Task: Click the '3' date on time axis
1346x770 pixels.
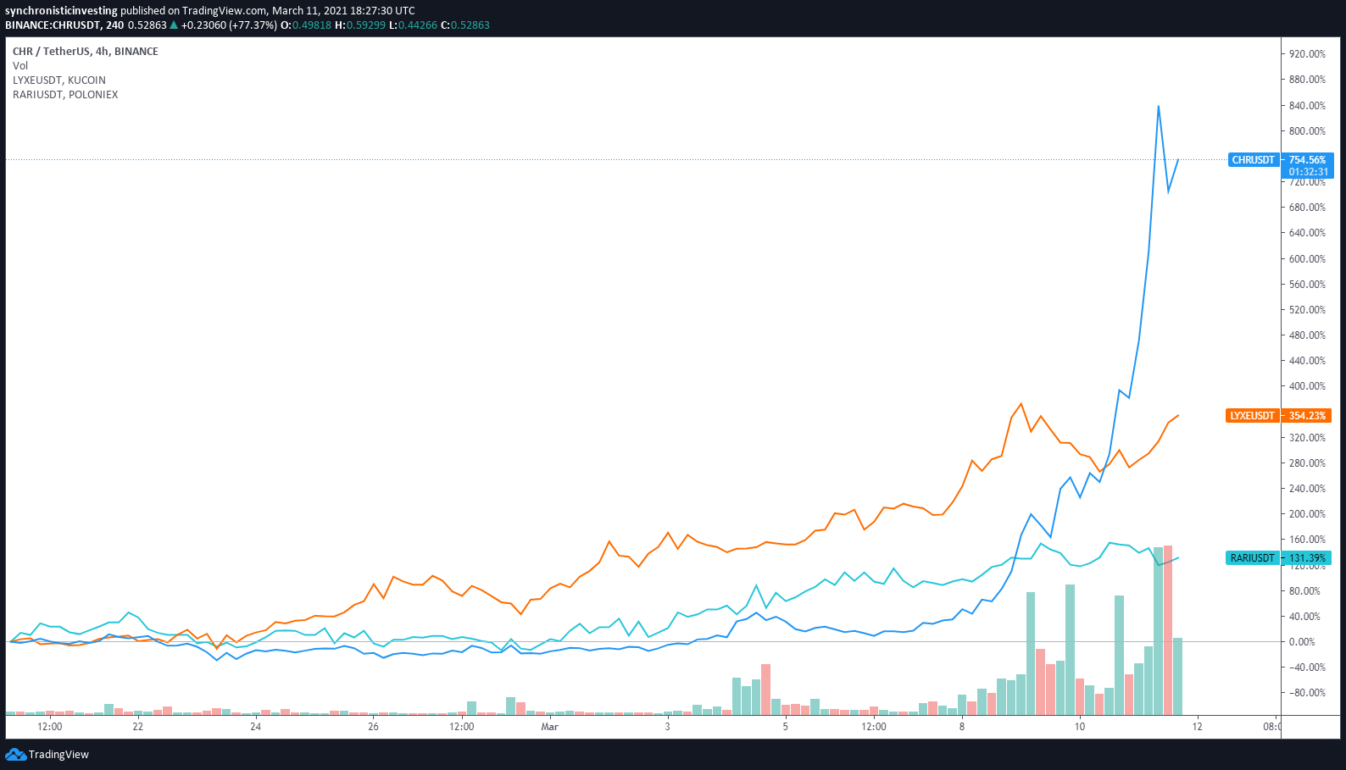Action: (x=668, y=727)
